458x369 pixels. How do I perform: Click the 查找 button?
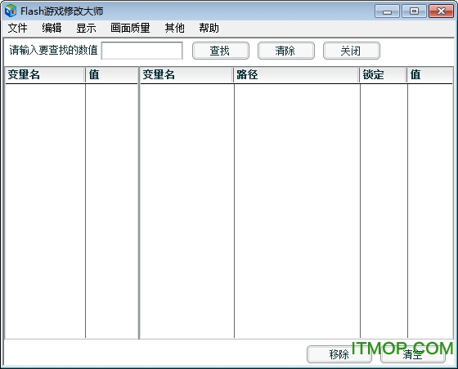tap(221, 51)
